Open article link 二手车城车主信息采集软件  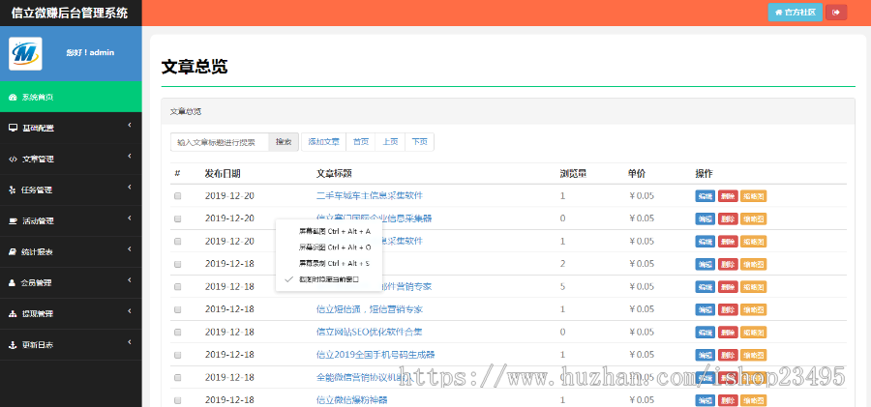pos(370,195)
